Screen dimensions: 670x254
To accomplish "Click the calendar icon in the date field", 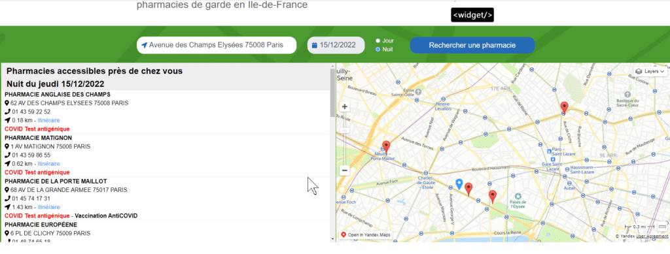I will [315, 45].
